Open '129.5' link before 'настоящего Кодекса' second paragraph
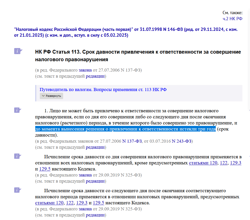250x220 pixels. (x=45, y=169)
